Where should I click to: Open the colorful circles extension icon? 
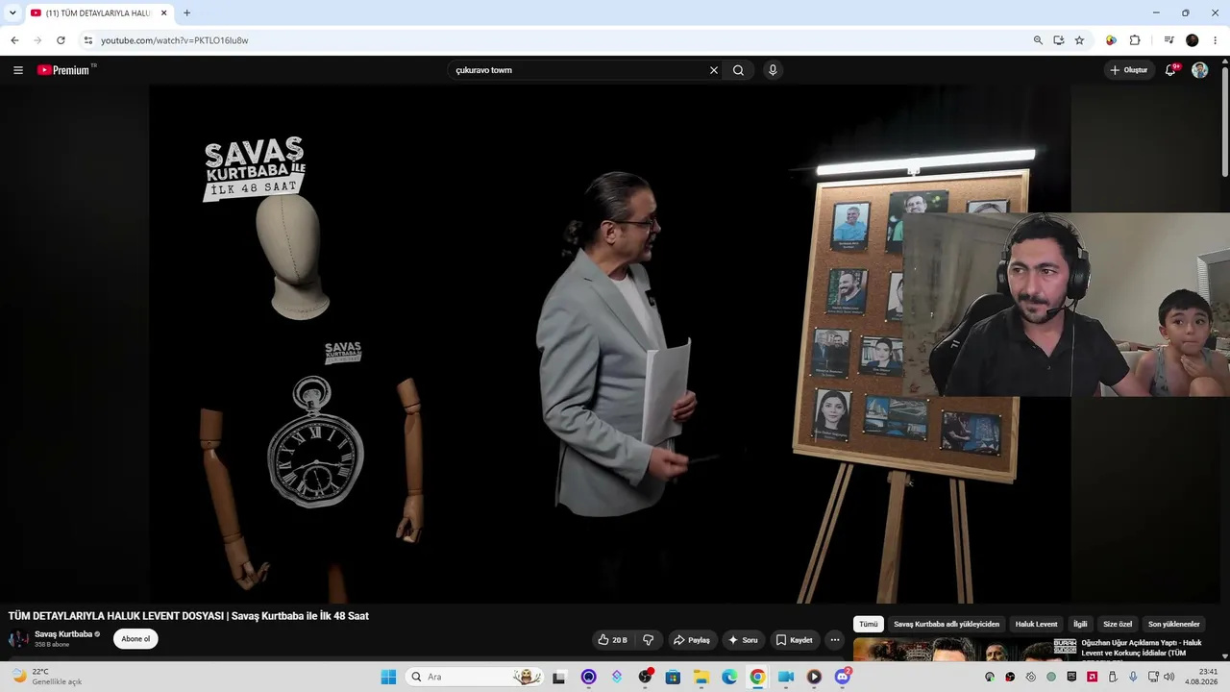coord(1111,40)
